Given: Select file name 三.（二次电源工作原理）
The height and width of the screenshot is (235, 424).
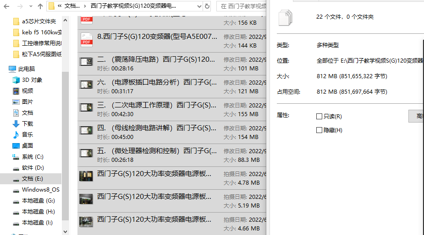Looking at the screenshot, I should (157, 105).
